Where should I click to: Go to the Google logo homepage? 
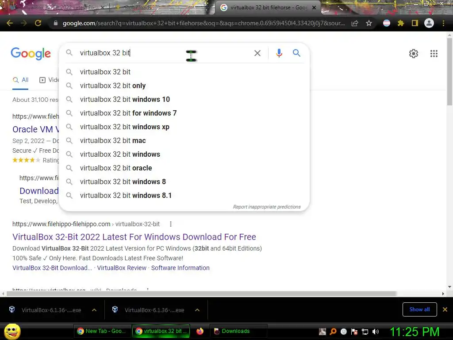[31, 54]
